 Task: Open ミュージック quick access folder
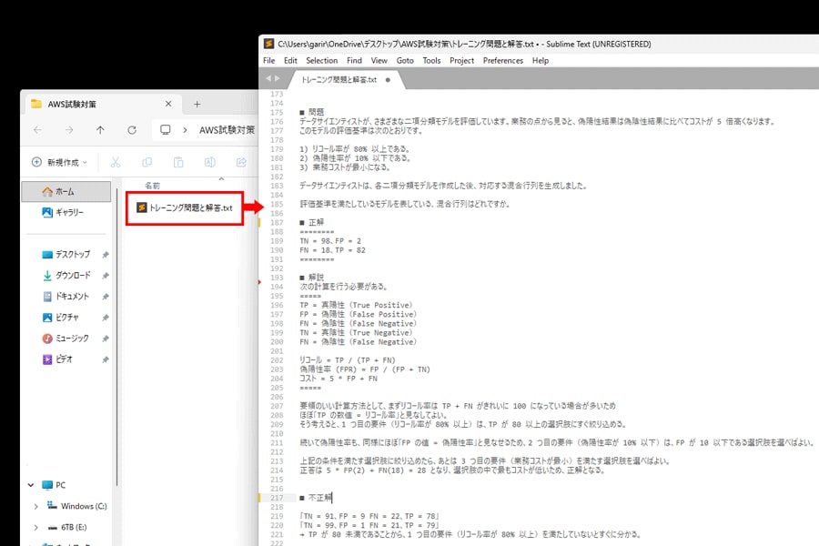pos(66,338)
